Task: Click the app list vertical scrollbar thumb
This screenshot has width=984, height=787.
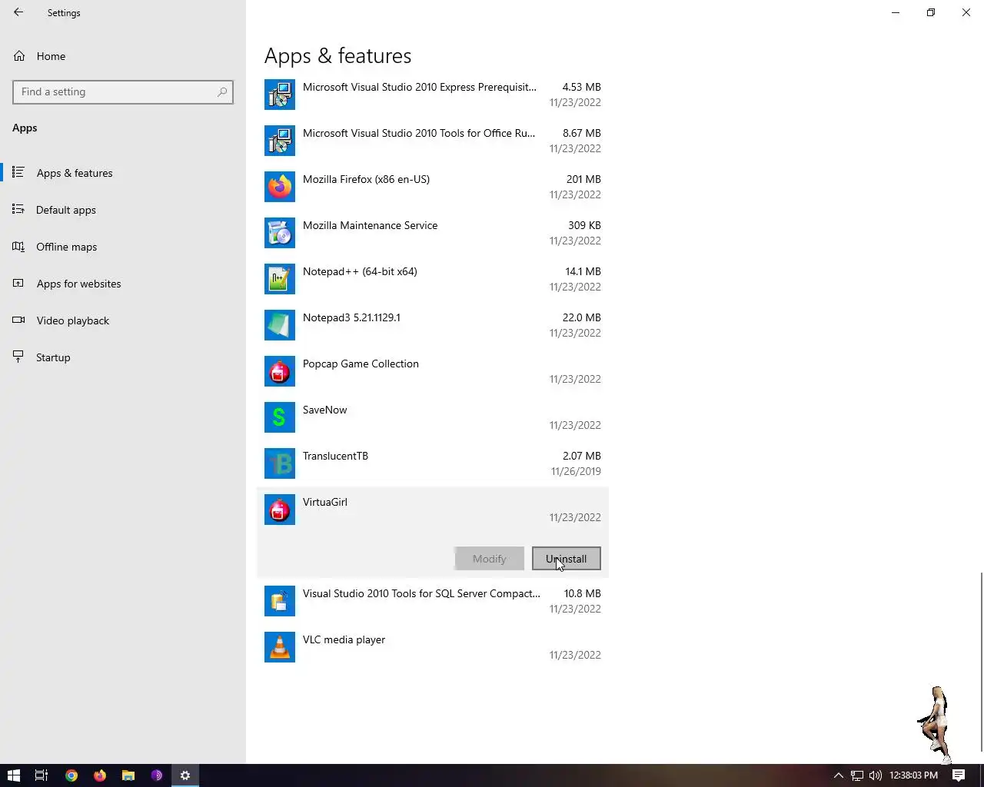Action: coord(981,662)
